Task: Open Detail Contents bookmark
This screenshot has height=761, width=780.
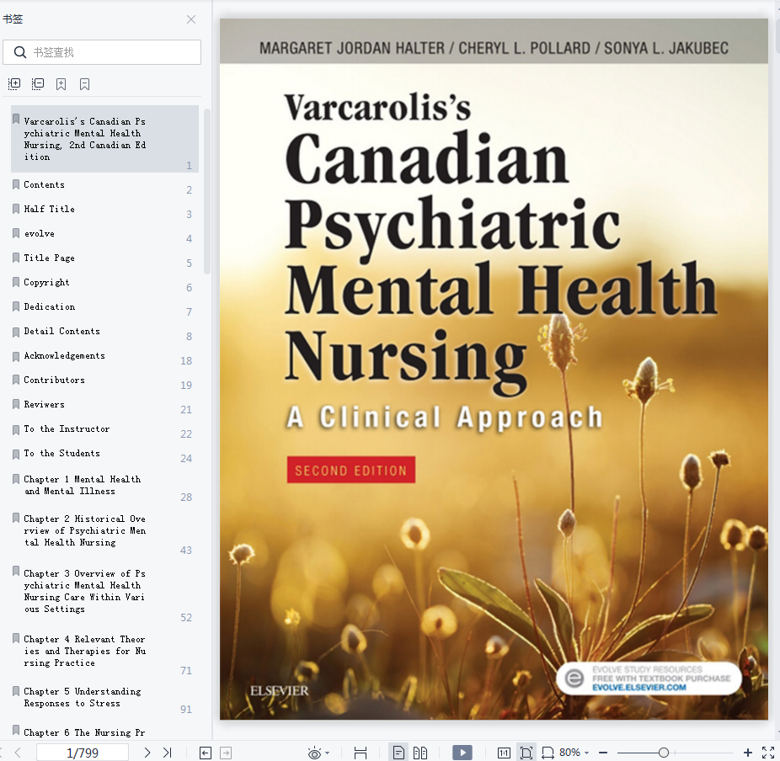Action: [x=61, y=331]
